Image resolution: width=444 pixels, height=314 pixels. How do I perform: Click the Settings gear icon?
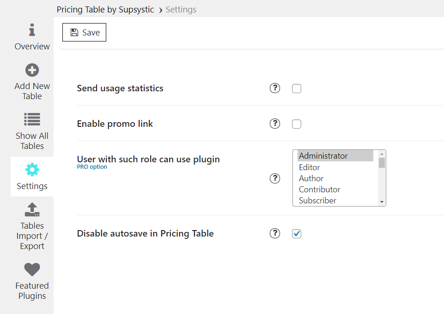coord(32,170)
